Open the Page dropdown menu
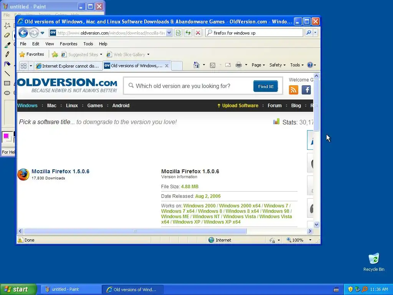The width and height of the screenshot is (393, 295). point(258,65)
